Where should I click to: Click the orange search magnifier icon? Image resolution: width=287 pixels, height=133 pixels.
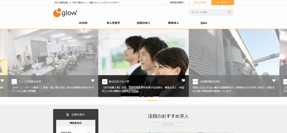click(229, 12)
